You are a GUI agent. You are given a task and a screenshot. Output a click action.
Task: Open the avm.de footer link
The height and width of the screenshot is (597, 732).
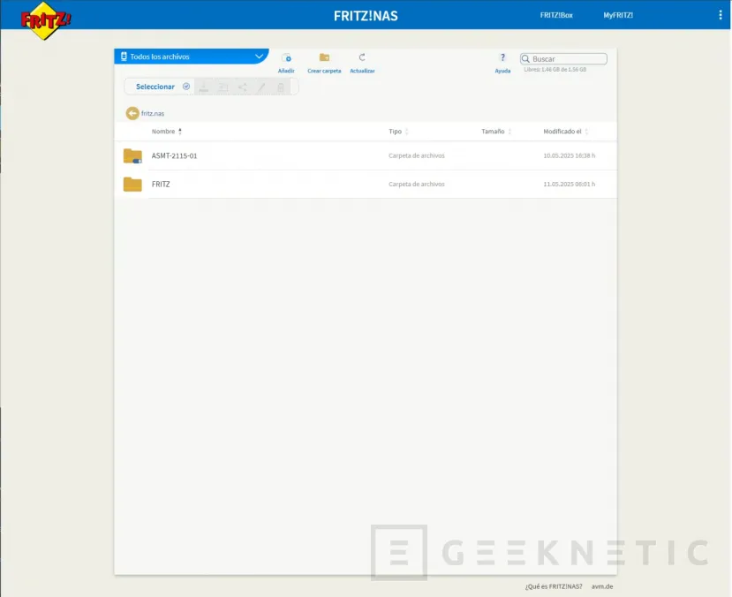pyautogui.click(x=602, y=586)
